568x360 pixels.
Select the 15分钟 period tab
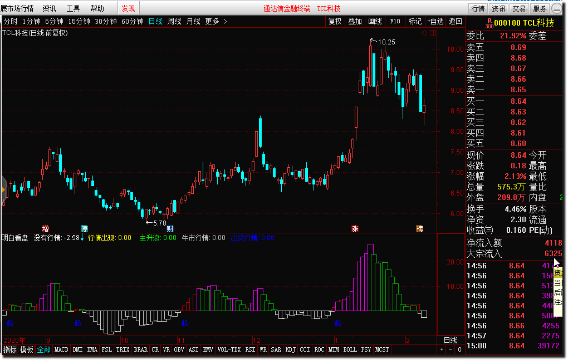tap(79, 21)
